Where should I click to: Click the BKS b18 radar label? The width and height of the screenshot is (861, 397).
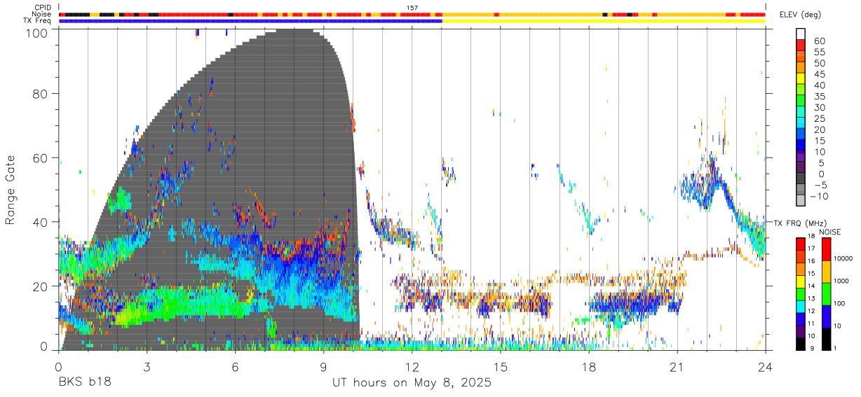85,383
